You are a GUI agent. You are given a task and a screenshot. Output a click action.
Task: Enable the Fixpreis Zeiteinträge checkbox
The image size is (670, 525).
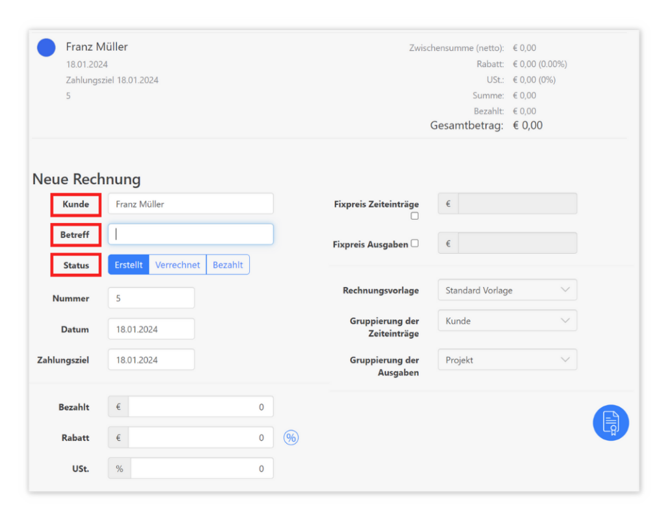click(414, 216)
